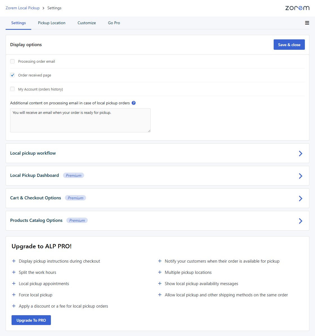Click Premium badge next to Cart & Checkout

click(x=75, y=198)
